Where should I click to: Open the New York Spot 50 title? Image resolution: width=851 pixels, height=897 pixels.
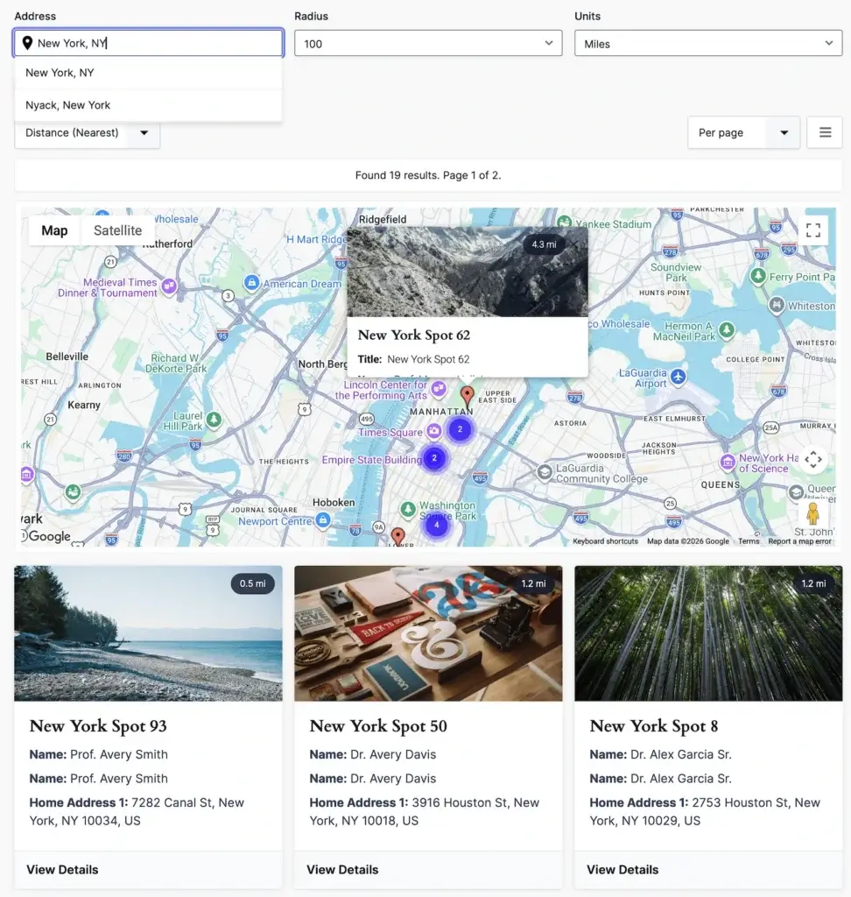(x=378, y=726)
